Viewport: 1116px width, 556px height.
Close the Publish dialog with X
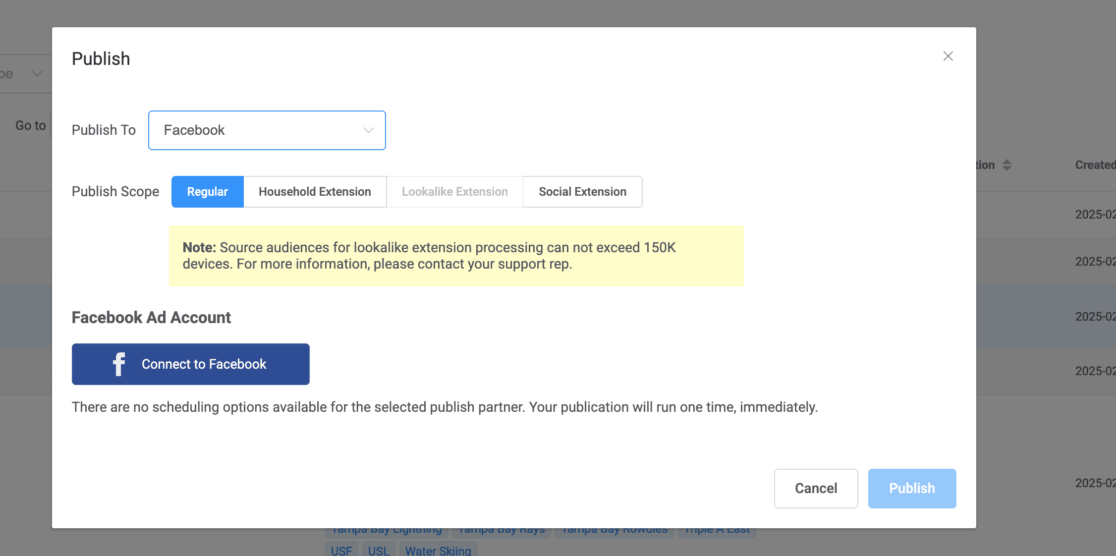click(x=948, y=56)
